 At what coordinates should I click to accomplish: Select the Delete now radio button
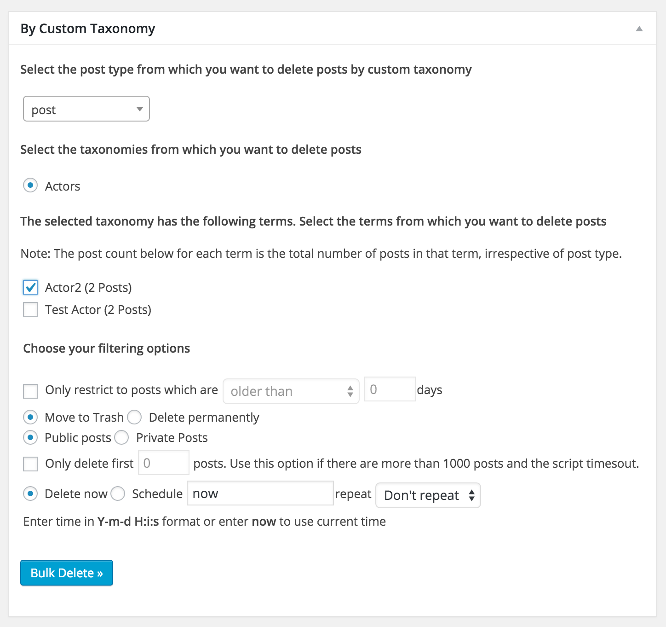click(30, 494)
